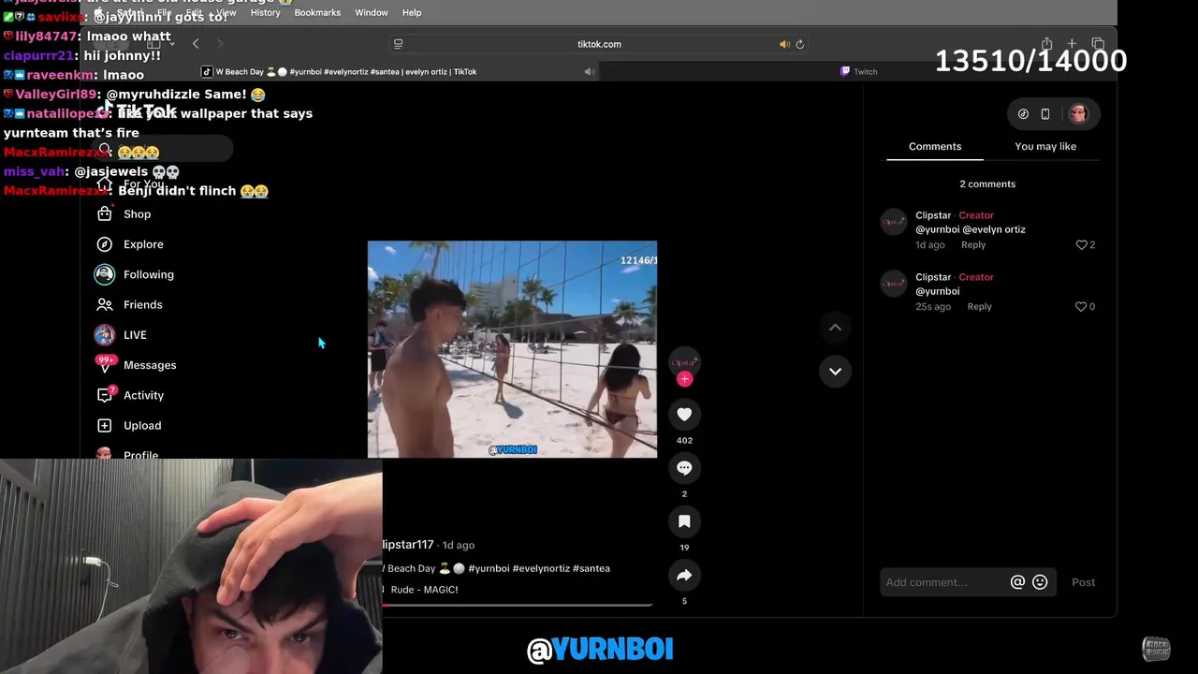
Task: Like the 1d ago Clipstar comment
Action: click(1081, 244)
